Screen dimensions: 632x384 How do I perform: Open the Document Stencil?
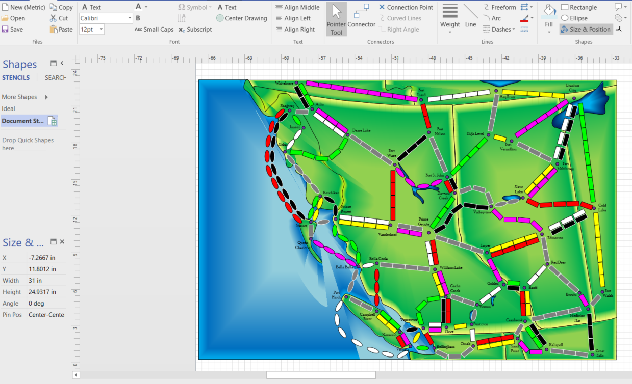pyautogui.click(x=22, y=121)
